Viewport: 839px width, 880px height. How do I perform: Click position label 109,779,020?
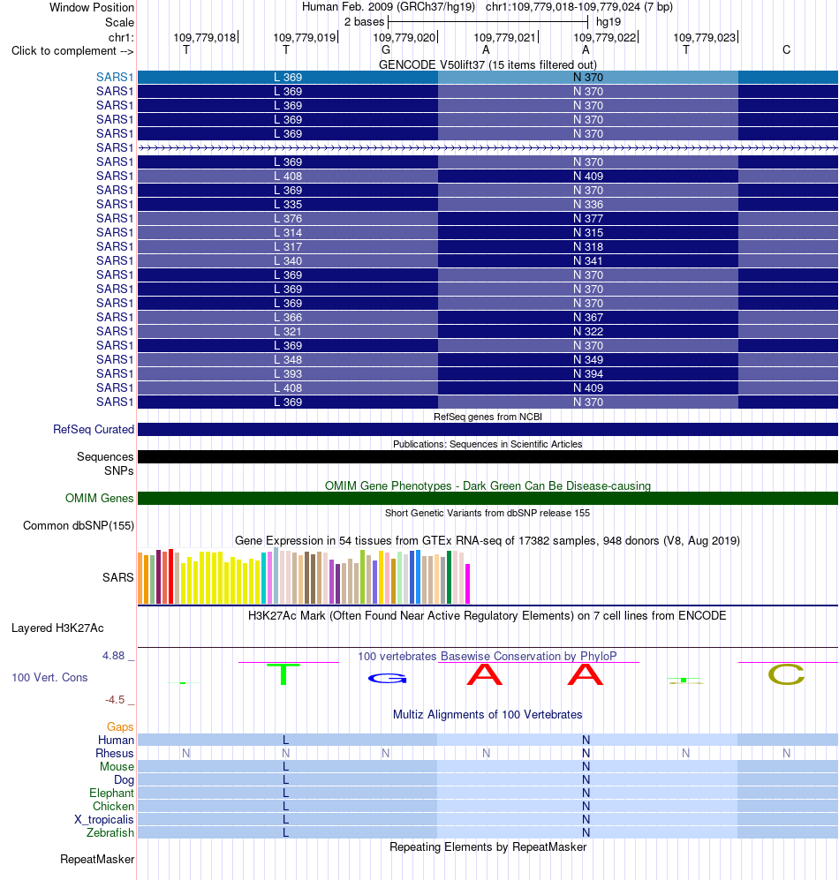(x=404, y=38)
